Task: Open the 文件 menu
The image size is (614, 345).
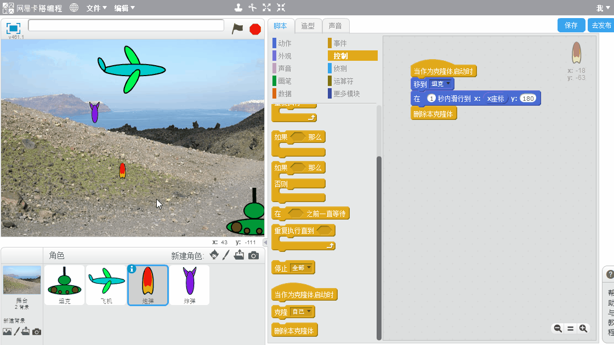Action: [96, 8]
